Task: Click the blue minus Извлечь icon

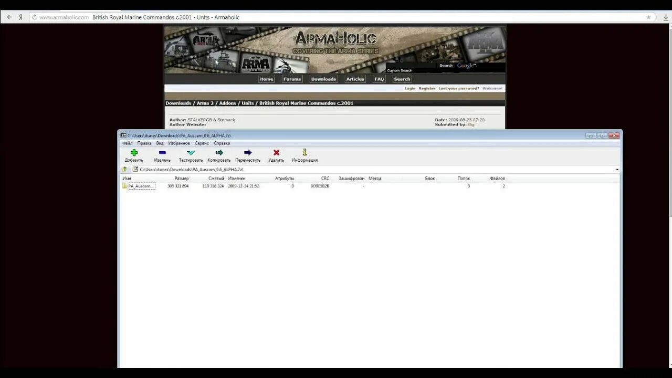Action: [x=162, y=153]
